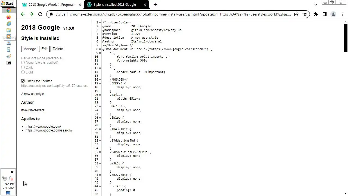Open Firefox from the taskbar
This screenshot has height=196, width=348.
[9, 17]
